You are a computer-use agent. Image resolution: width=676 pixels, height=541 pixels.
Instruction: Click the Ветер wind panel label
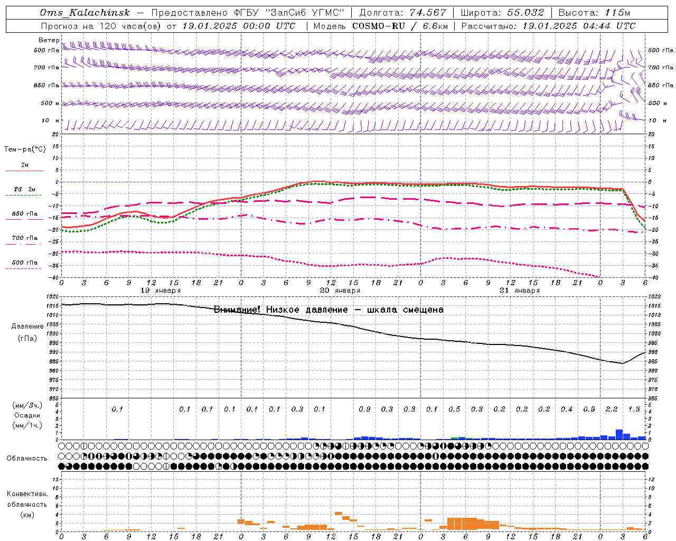[x=49, y=40]
